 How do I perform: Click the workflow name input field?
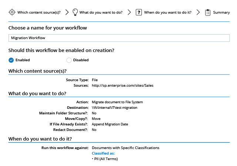[x=119, y=38]
